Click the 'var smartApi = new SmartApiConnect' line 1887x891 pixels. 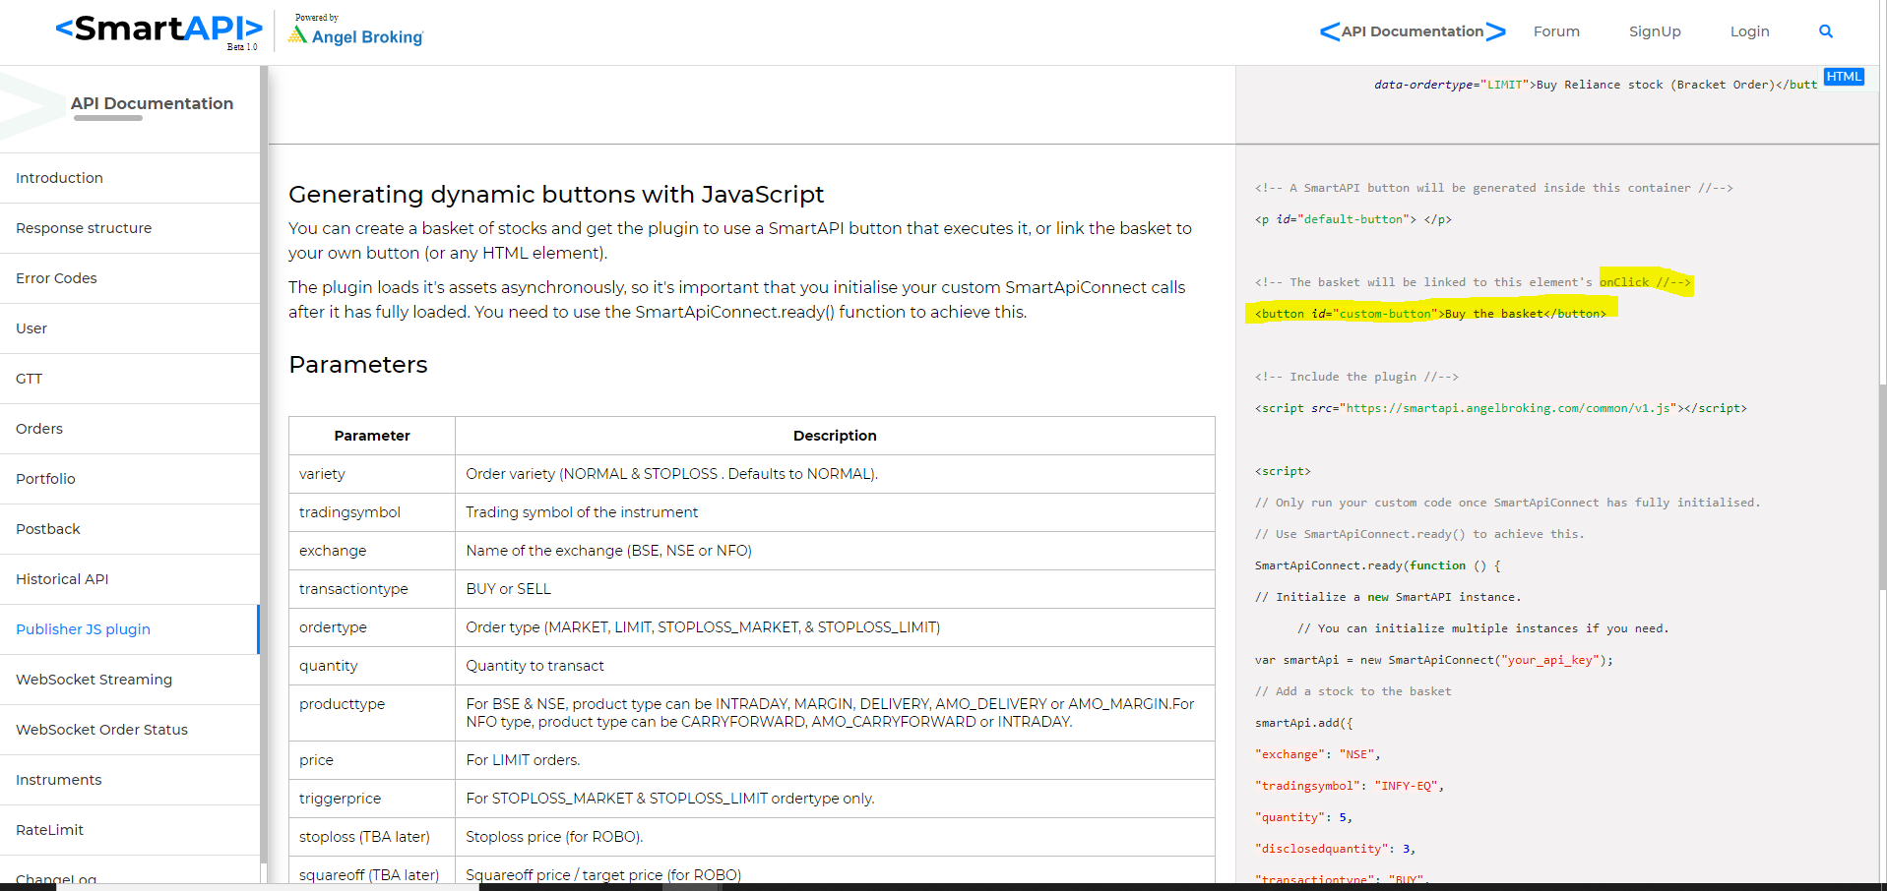pyautogui.click(x=1433, y=660)
